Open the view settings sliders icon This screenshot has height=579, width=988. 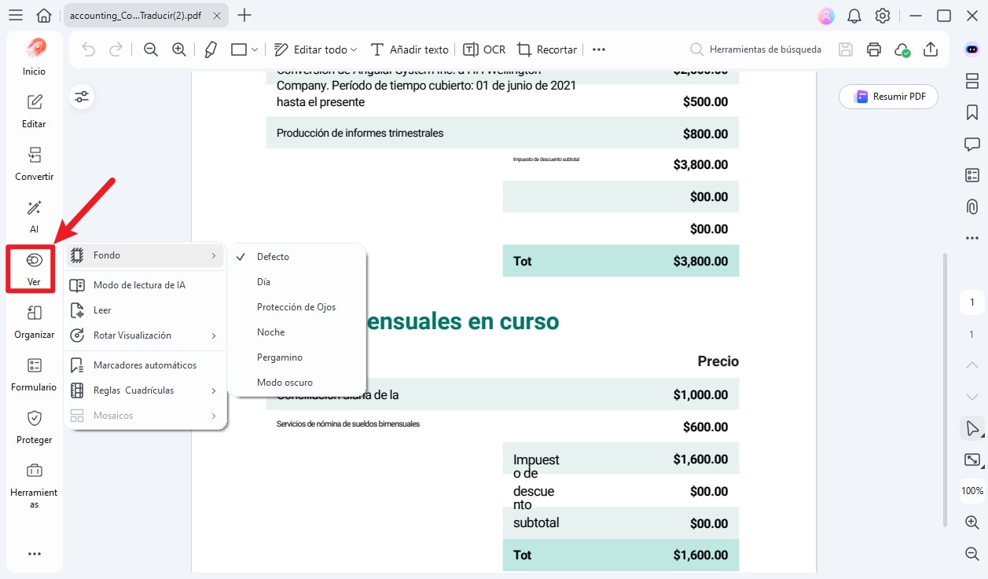[81, 97]
